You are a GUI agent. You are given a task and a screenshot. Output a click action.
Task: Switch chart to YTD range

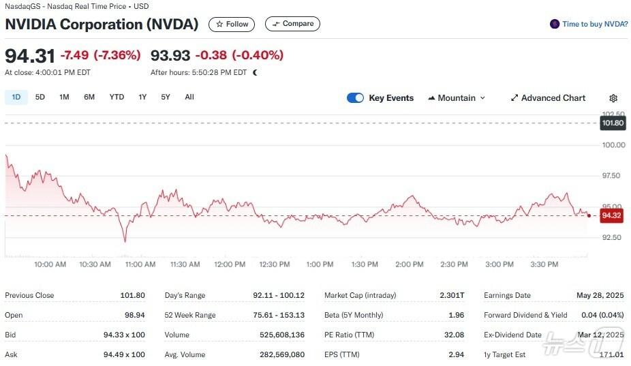tap(117, 97)
